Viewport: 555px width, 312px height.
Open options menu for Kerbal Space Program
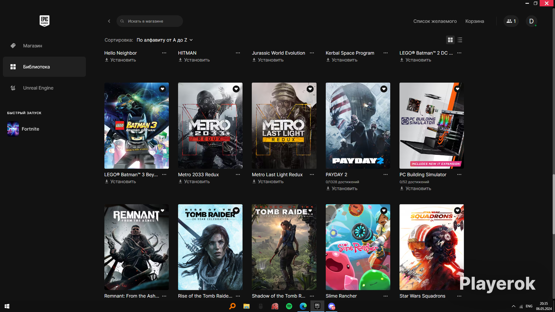[386, 53]
